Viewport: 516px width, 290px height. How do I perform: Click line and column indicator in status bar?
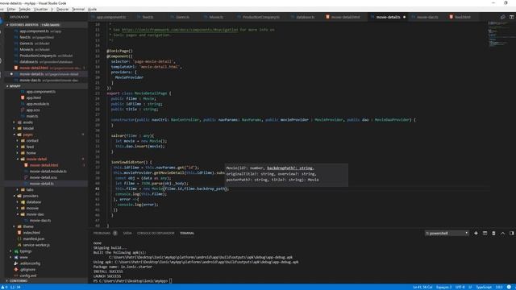[x=422, y=287]
